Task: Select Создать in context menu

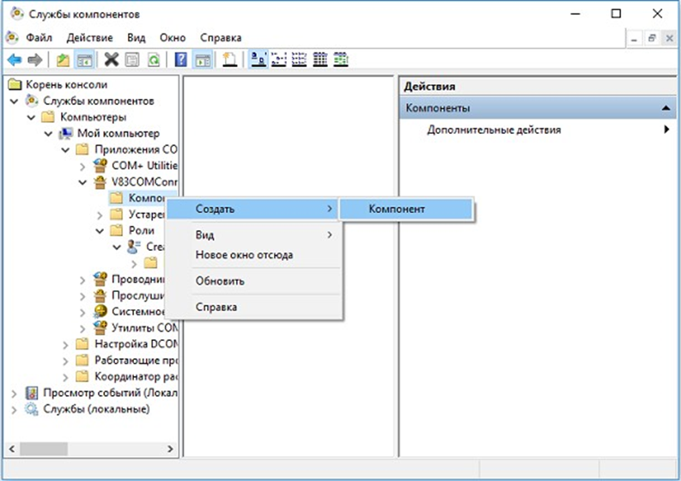Action: [x=252, y=209]
